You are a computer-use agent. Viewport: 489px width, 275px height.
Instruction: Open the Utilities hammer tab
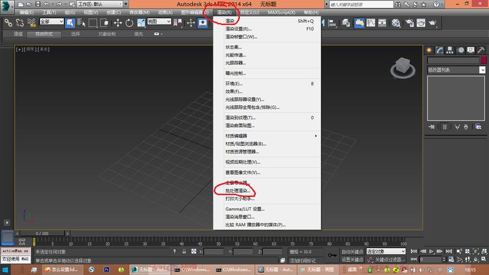click(x=482, y=50)
